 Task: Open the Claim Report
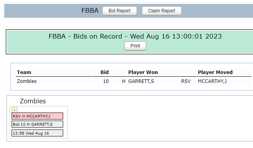162,11
